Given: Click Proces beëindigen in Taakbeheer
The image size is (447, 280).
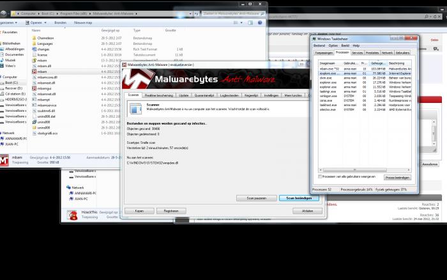Looking at the screenshot, I should point(397,178).
